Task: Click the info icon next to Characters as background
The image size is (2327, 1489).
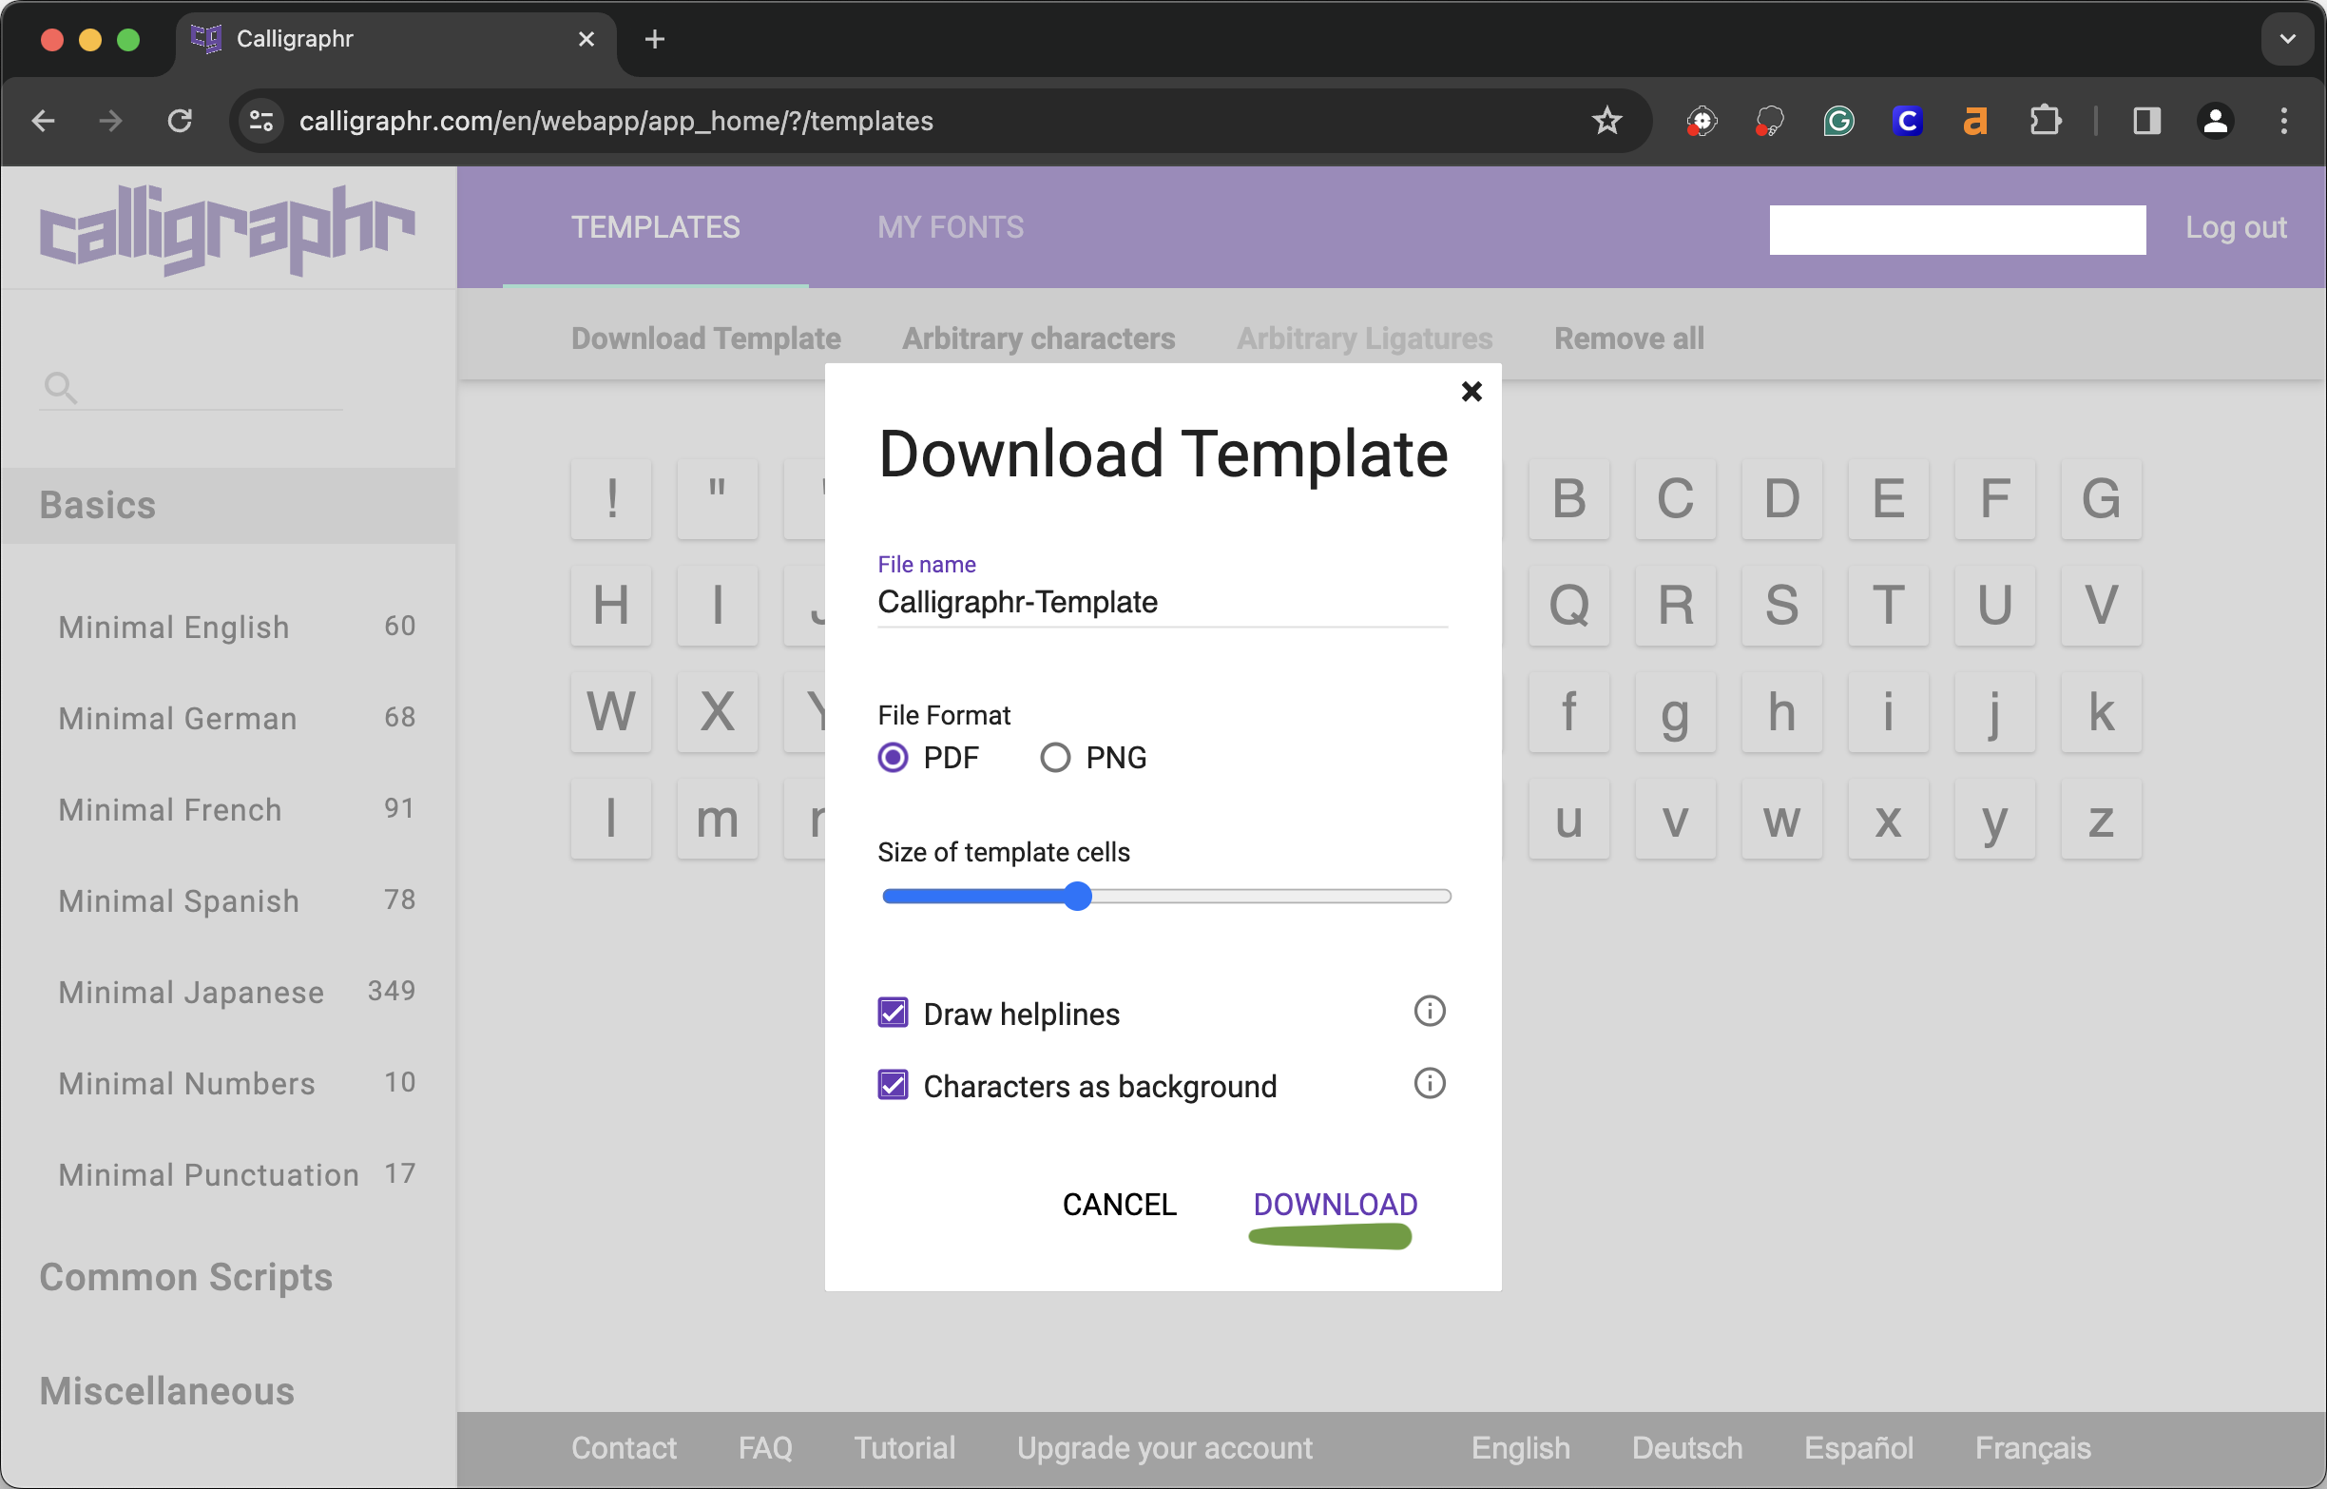Action: click(x=1430, y=1084)
